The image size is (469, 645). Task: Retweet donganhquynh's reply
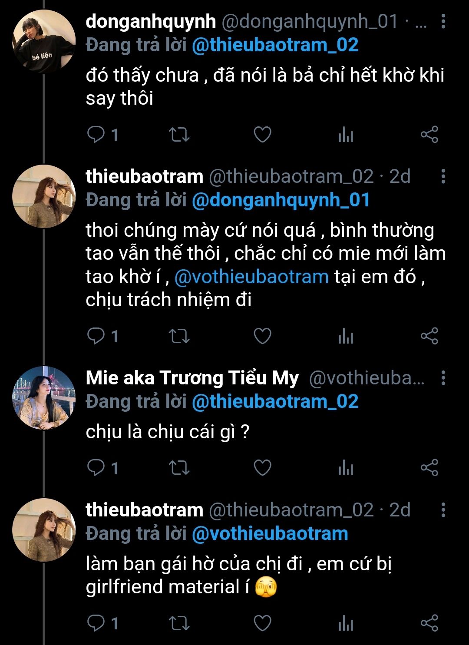click(x=179, y=135)
